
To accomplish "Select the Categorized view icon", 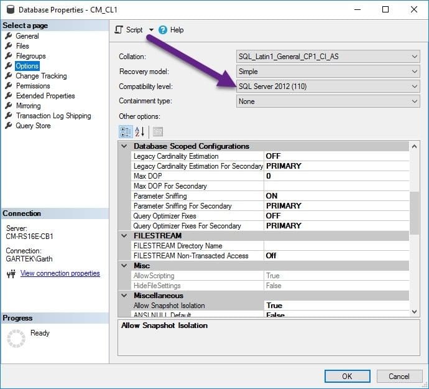I will pyautogui.click(x=126, y=132).
